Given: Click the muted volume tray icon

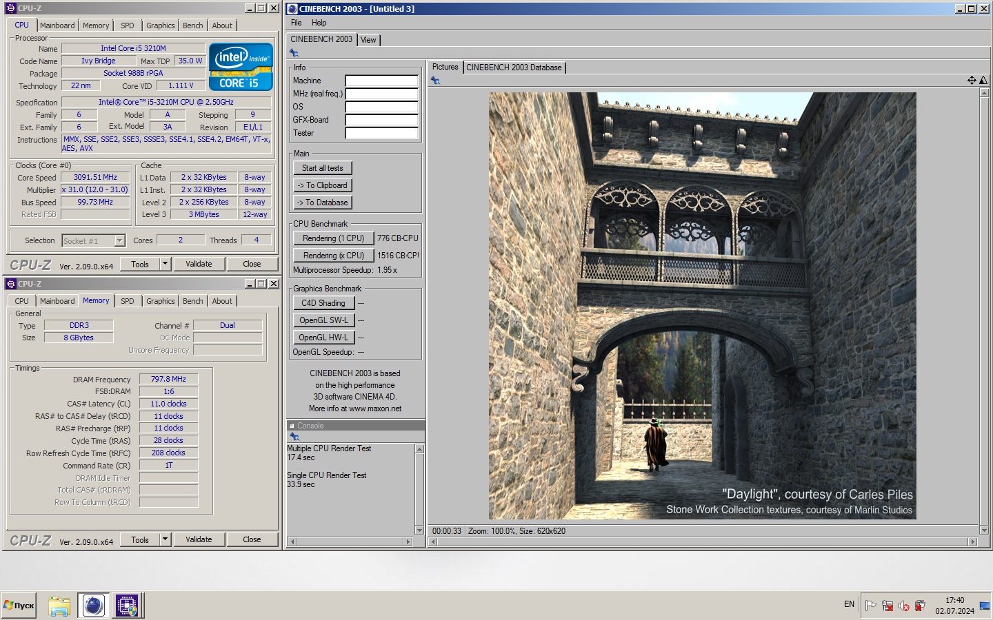Looking at the screenshot, I should click(904, 606).
